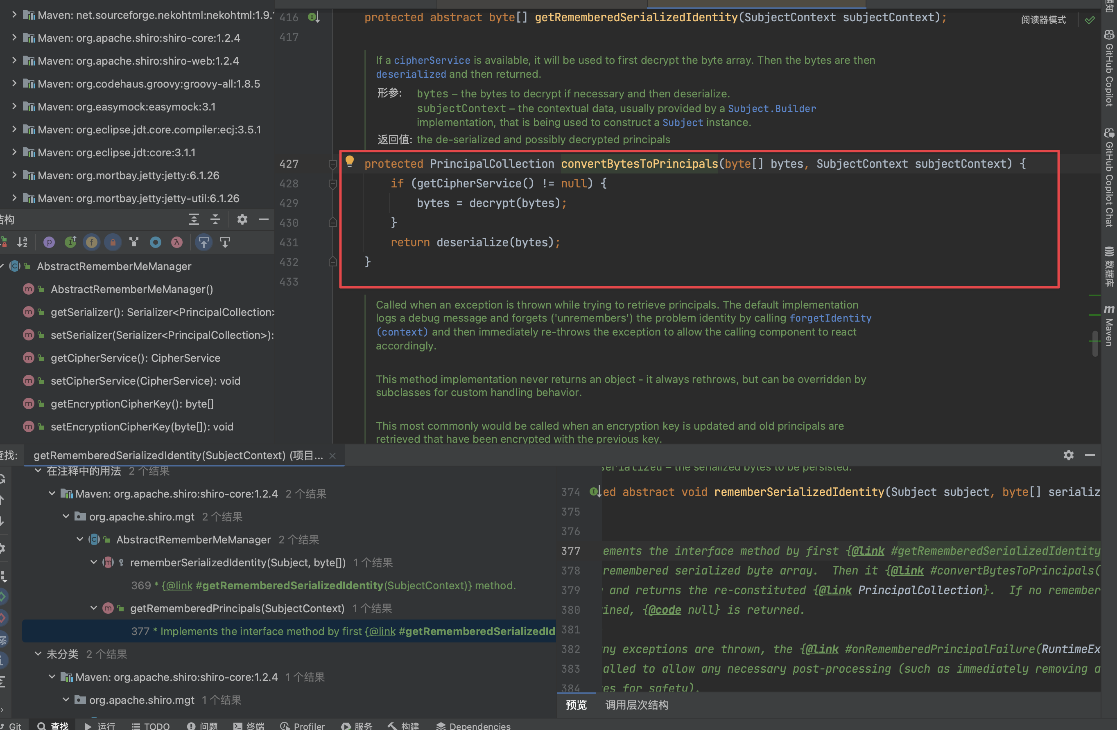Switch to 调用层次结构 call hierarchy tab
This screenshot has width=1117, height=730.
point(637,705)
